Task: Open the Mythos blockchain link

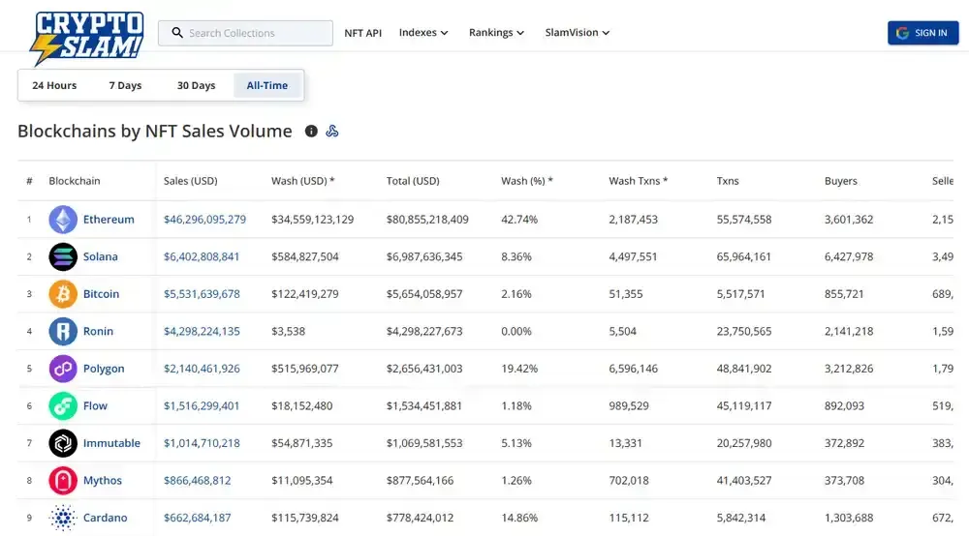Action: coord(103,481)
